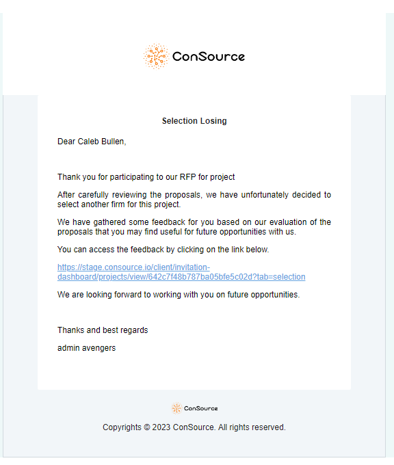Click the After carefully reviewing paragraph

pos(194,200)
